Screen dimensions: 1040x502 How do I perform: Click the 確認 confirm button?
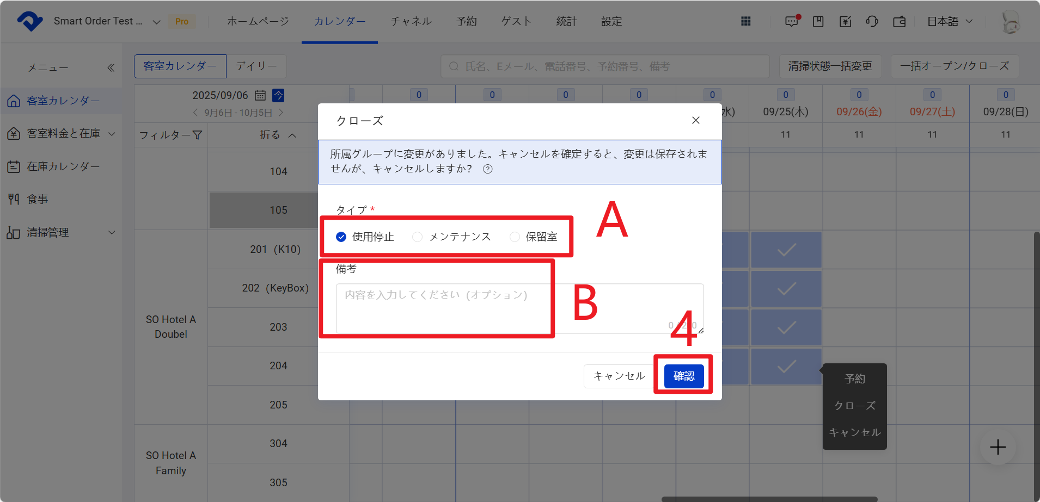pyautogui.click(x=683, y=376)
